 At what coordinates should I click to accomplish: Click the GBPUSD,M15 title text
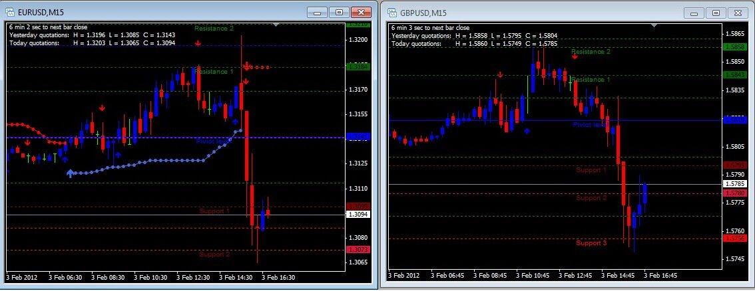tap(423, 13)
